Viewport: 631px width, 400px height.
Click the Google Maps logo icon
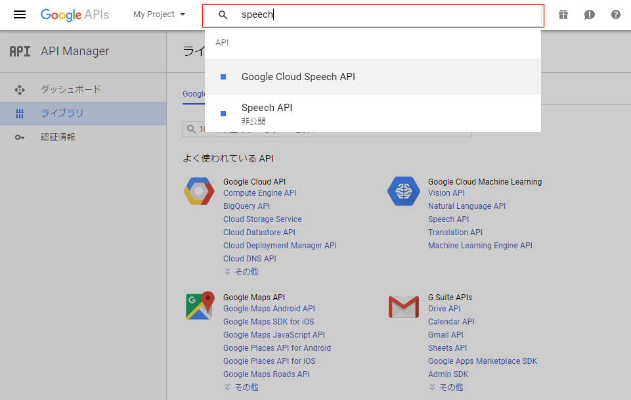tap(200, 305)
